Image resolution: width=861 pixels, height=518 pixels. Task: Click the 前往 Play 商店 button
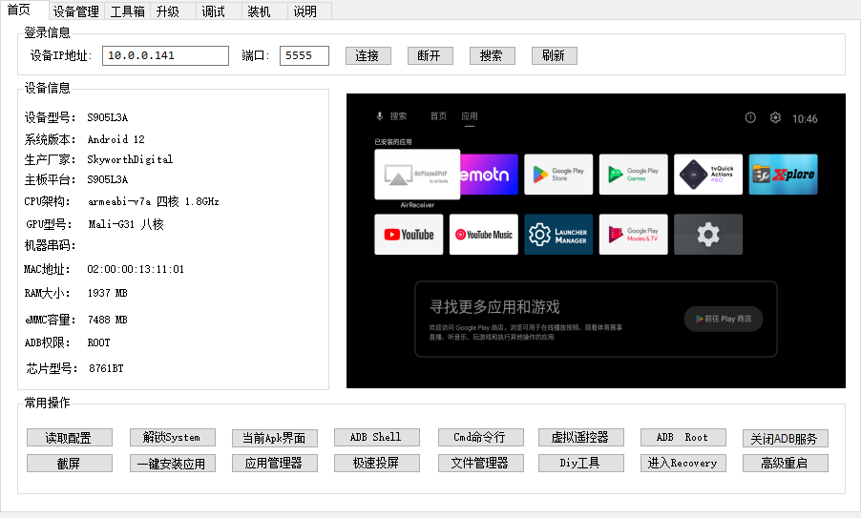click(724, 319)
